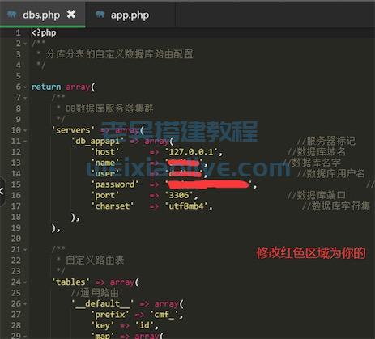Fold the 'servers' array at line 10

coord(25,130)
